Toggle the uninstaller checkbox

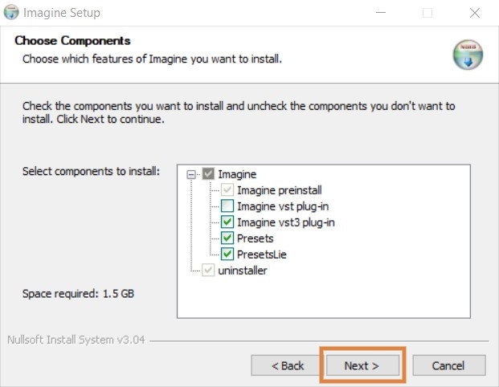tap(208, 271)
